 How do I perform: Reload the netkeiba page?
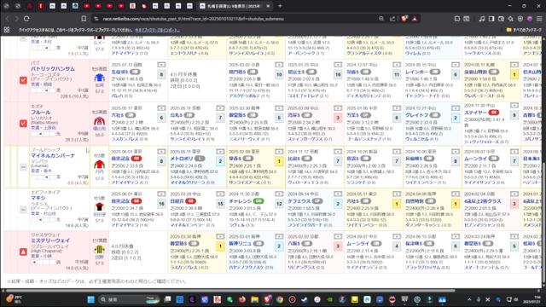(26, 19)
